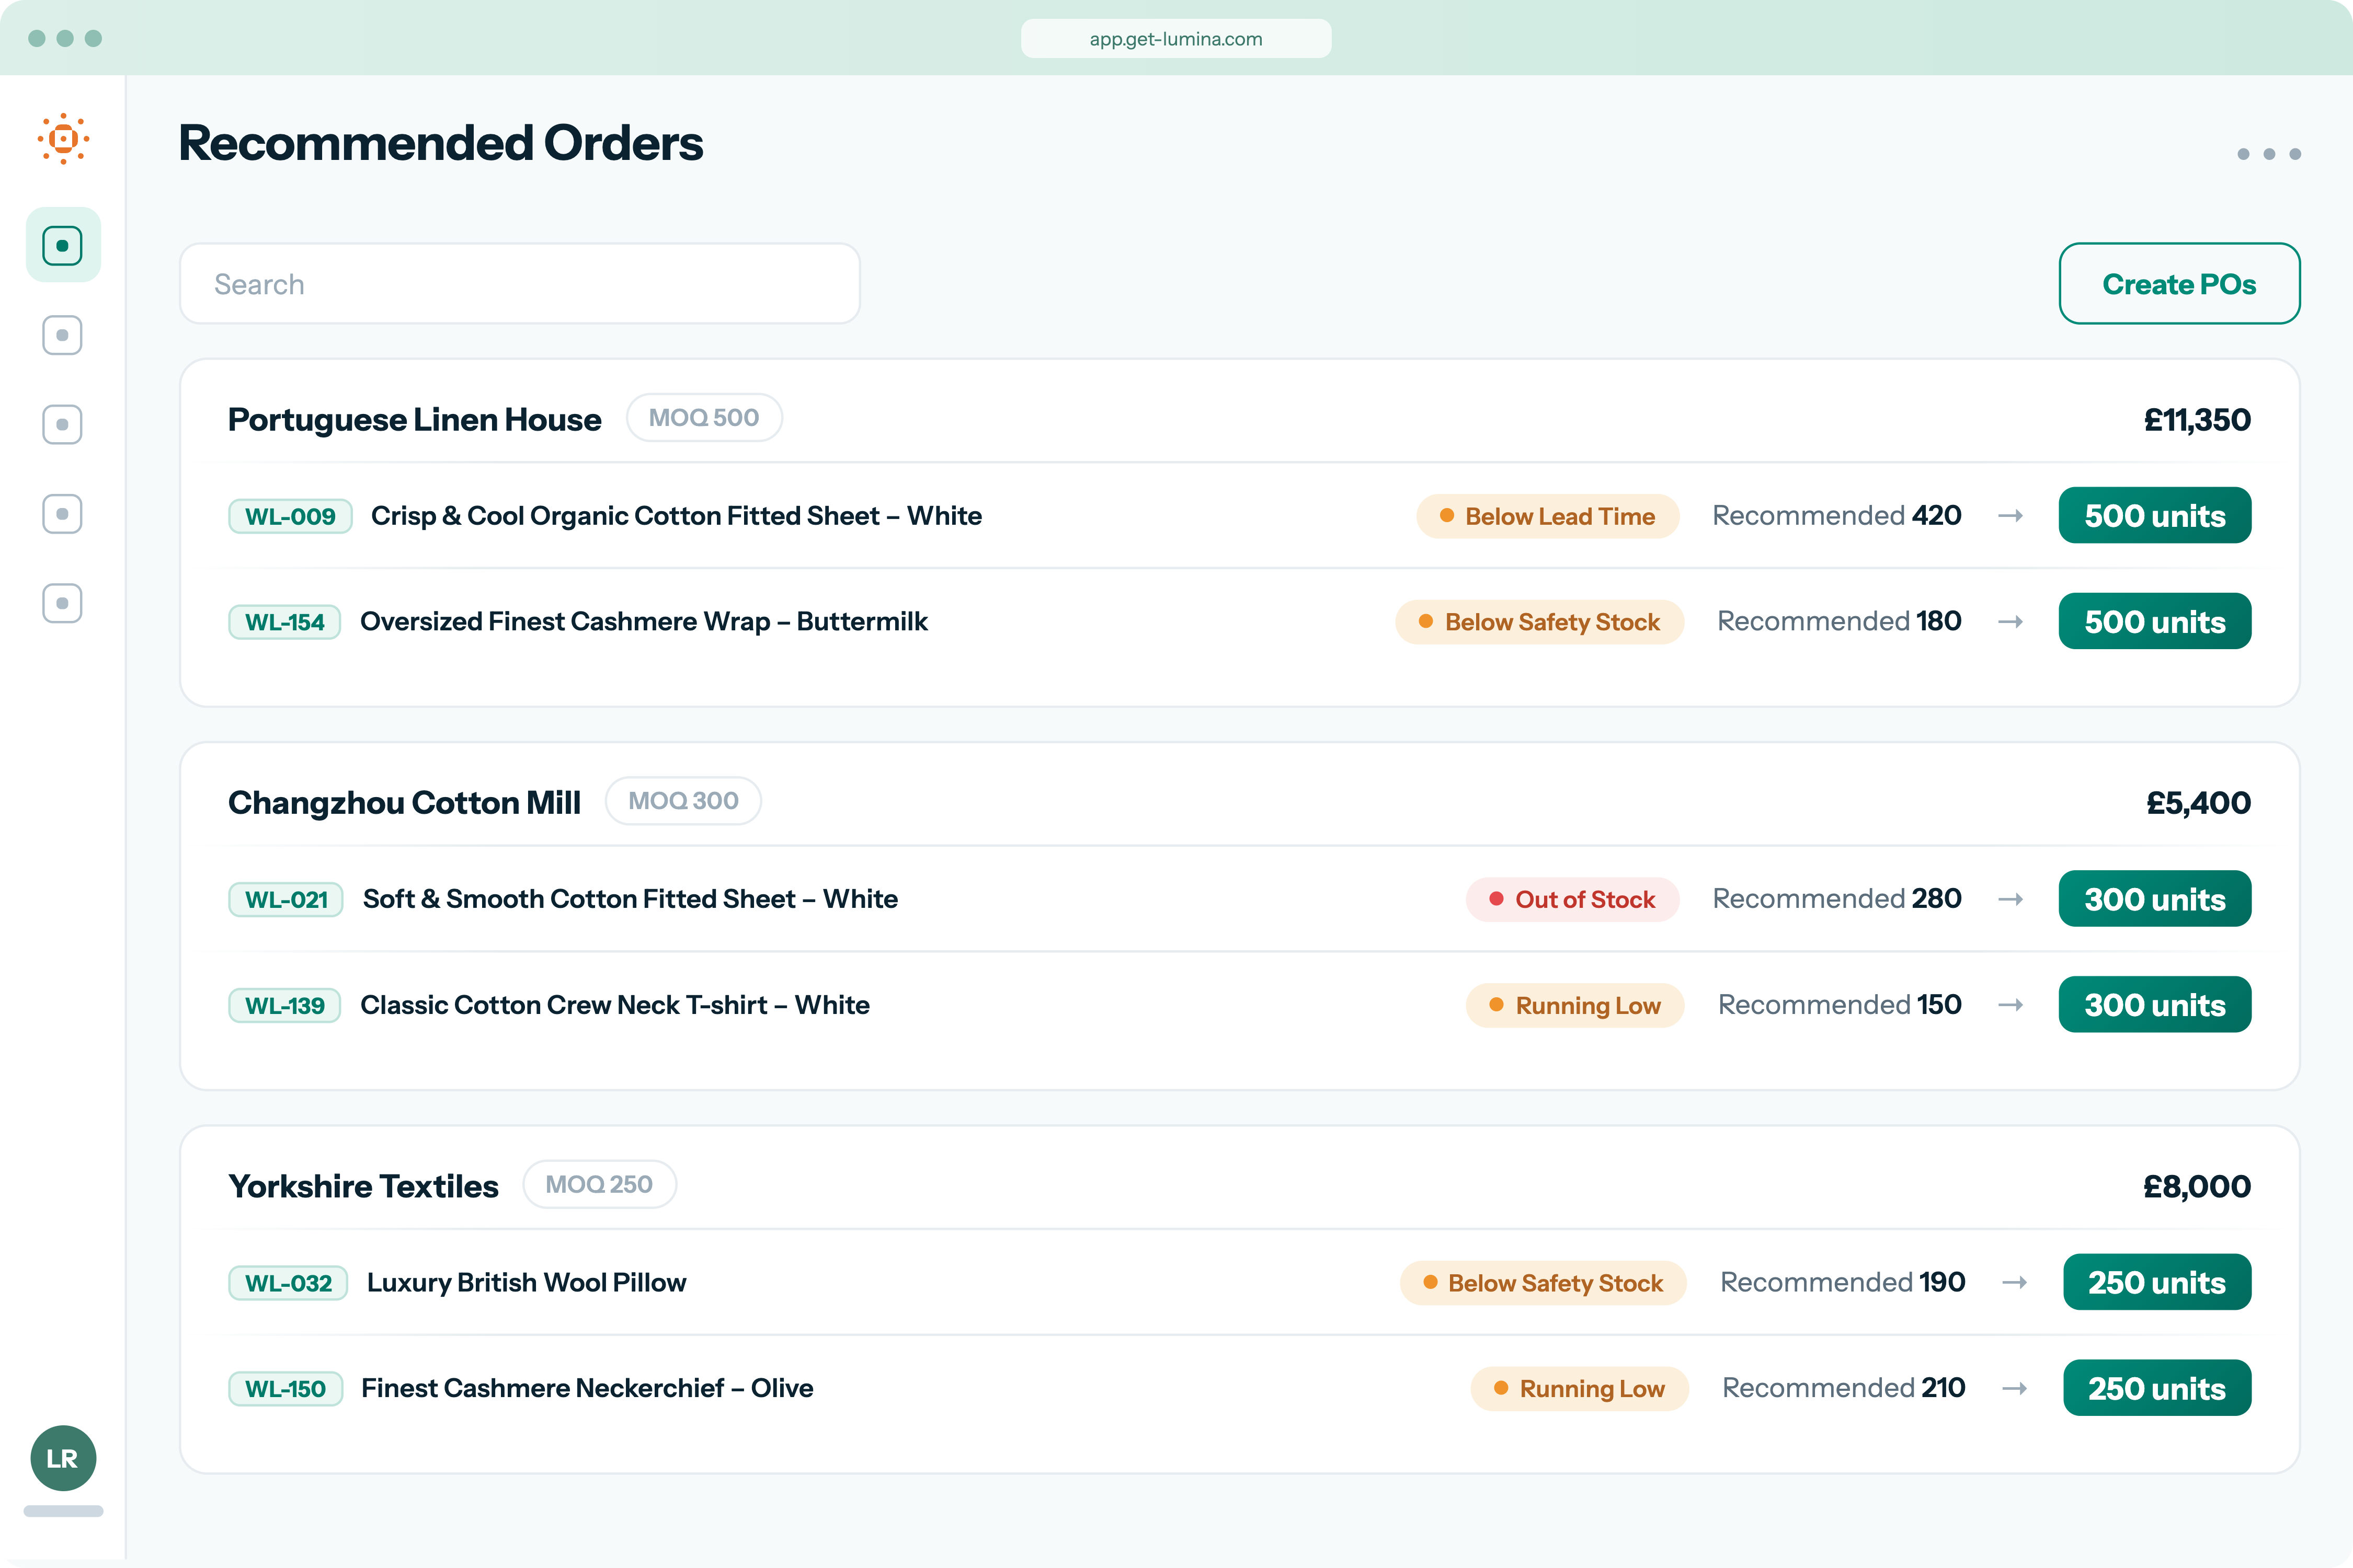Open the three-dot more options menu

(x=2269, y=154)
